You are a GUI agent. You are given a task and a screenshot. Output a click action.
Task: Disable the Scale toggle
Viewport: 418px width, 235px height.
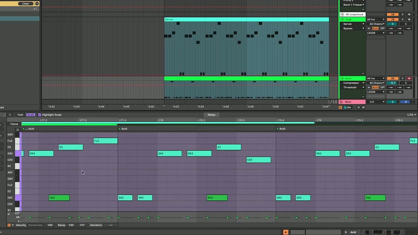(31, 115)
